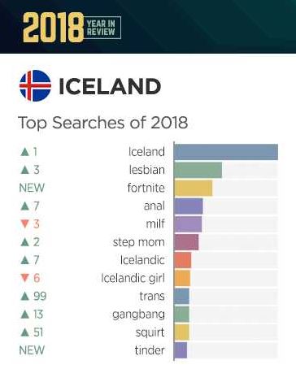
Task: Click the 'Top Searches of 2018' heading
Action: tap(103, 123)
